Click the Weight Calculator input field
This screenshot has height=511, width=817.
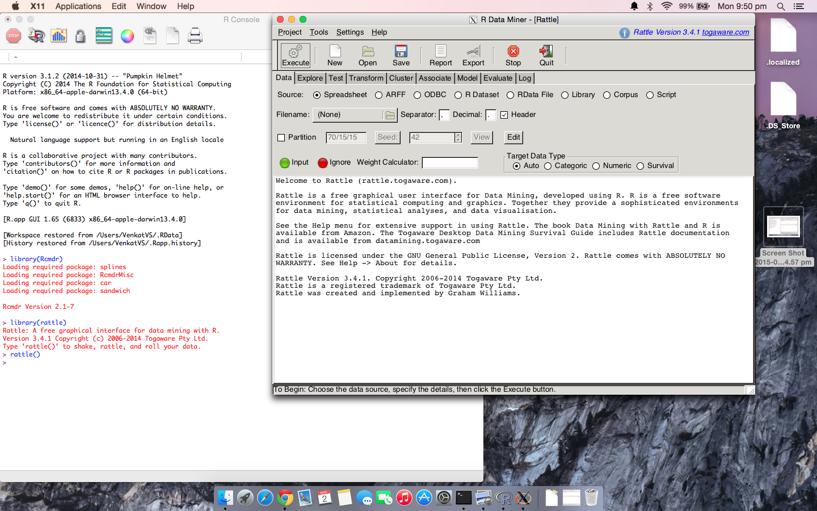coord(450,163)
